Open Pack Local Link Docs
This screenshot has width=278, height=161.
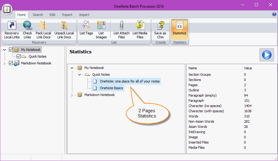(x=43, y=30)
